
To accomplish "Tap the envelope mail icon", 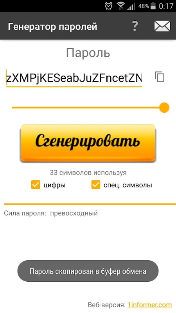I will tap(162, 26).
